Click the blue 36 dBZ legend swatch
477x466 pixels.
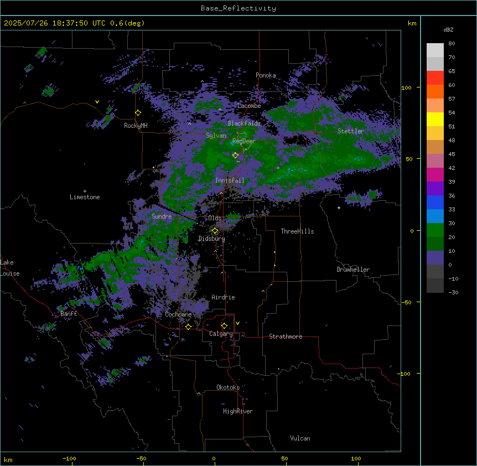click(x=435, y=202)
